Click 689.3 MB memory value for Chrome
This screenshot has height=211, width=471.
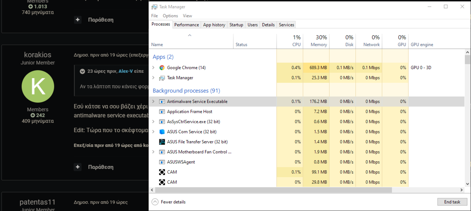(318, 68)
